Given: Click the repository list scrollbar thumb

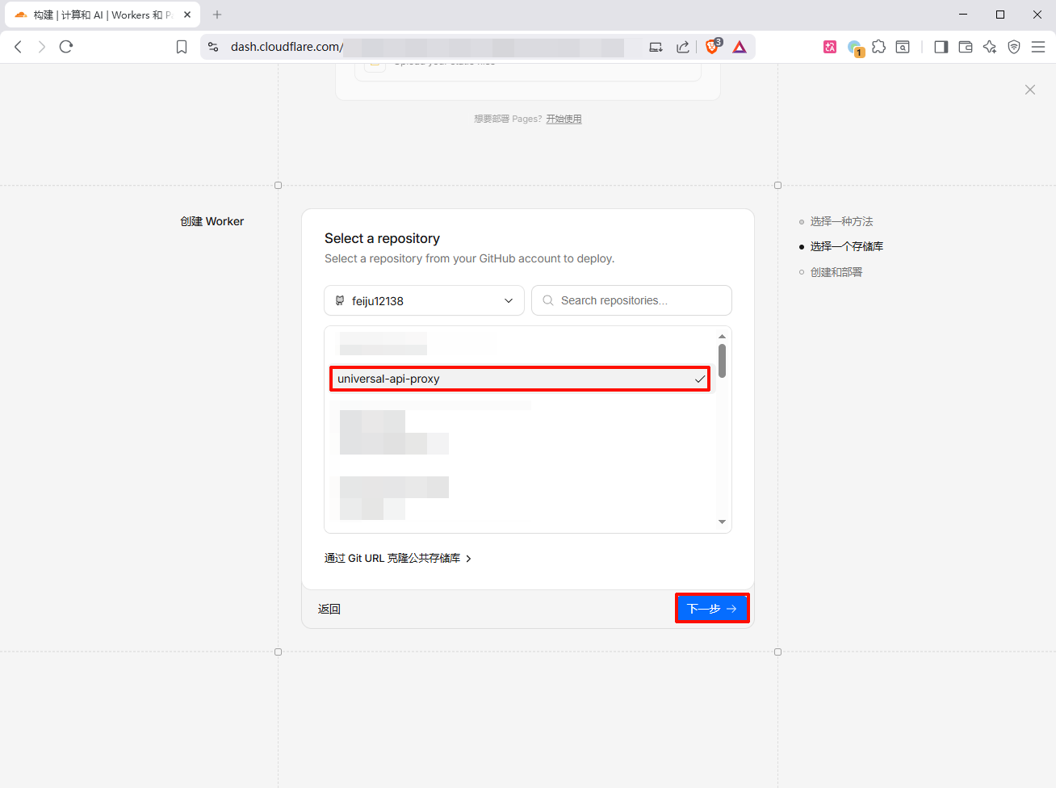Looking at the screenshot, I should pos(722,360).
